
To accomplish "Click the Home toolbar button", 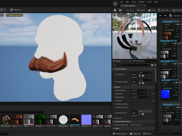I will (152, 10).
